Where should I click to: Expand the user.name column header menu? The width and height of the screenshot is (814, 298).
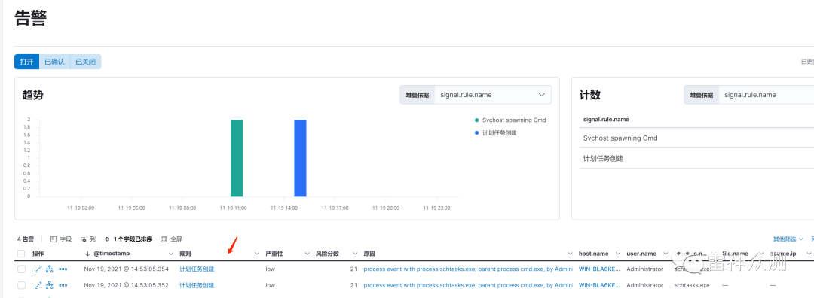pyautogui.click(x=666, y=254)
